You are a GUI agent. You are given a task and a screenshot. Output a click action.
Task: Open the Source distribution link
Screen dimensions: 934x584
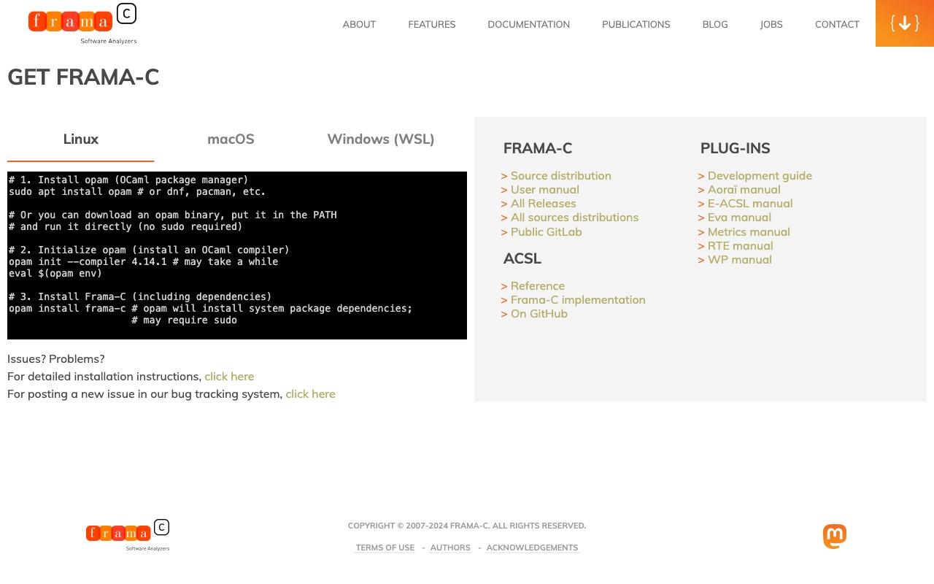tap(561, 175)
